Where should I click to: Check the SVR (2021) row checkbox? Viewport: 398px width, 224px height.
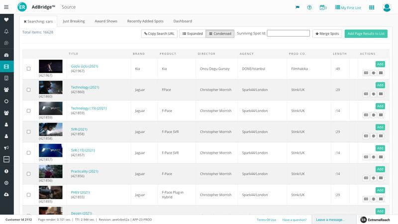click(x=29, y=132)
